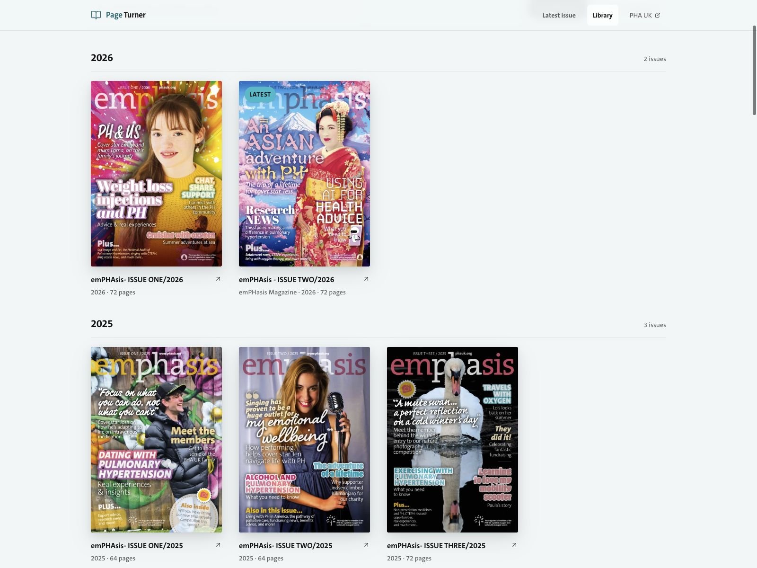Click the external link icon beside PHA UK
The image size is (757, 568).
658,15
